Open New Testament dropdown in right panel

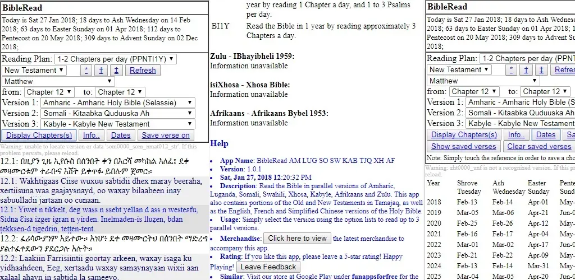[x=459, y=69]
